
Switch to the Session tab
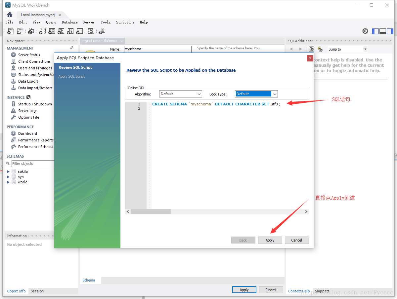(37, 291)
